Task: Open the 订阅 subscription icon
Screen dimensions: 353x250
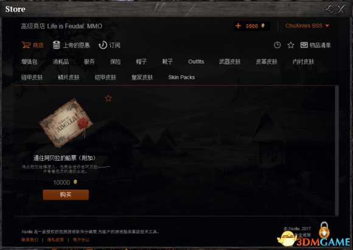Action: [103, 45]
